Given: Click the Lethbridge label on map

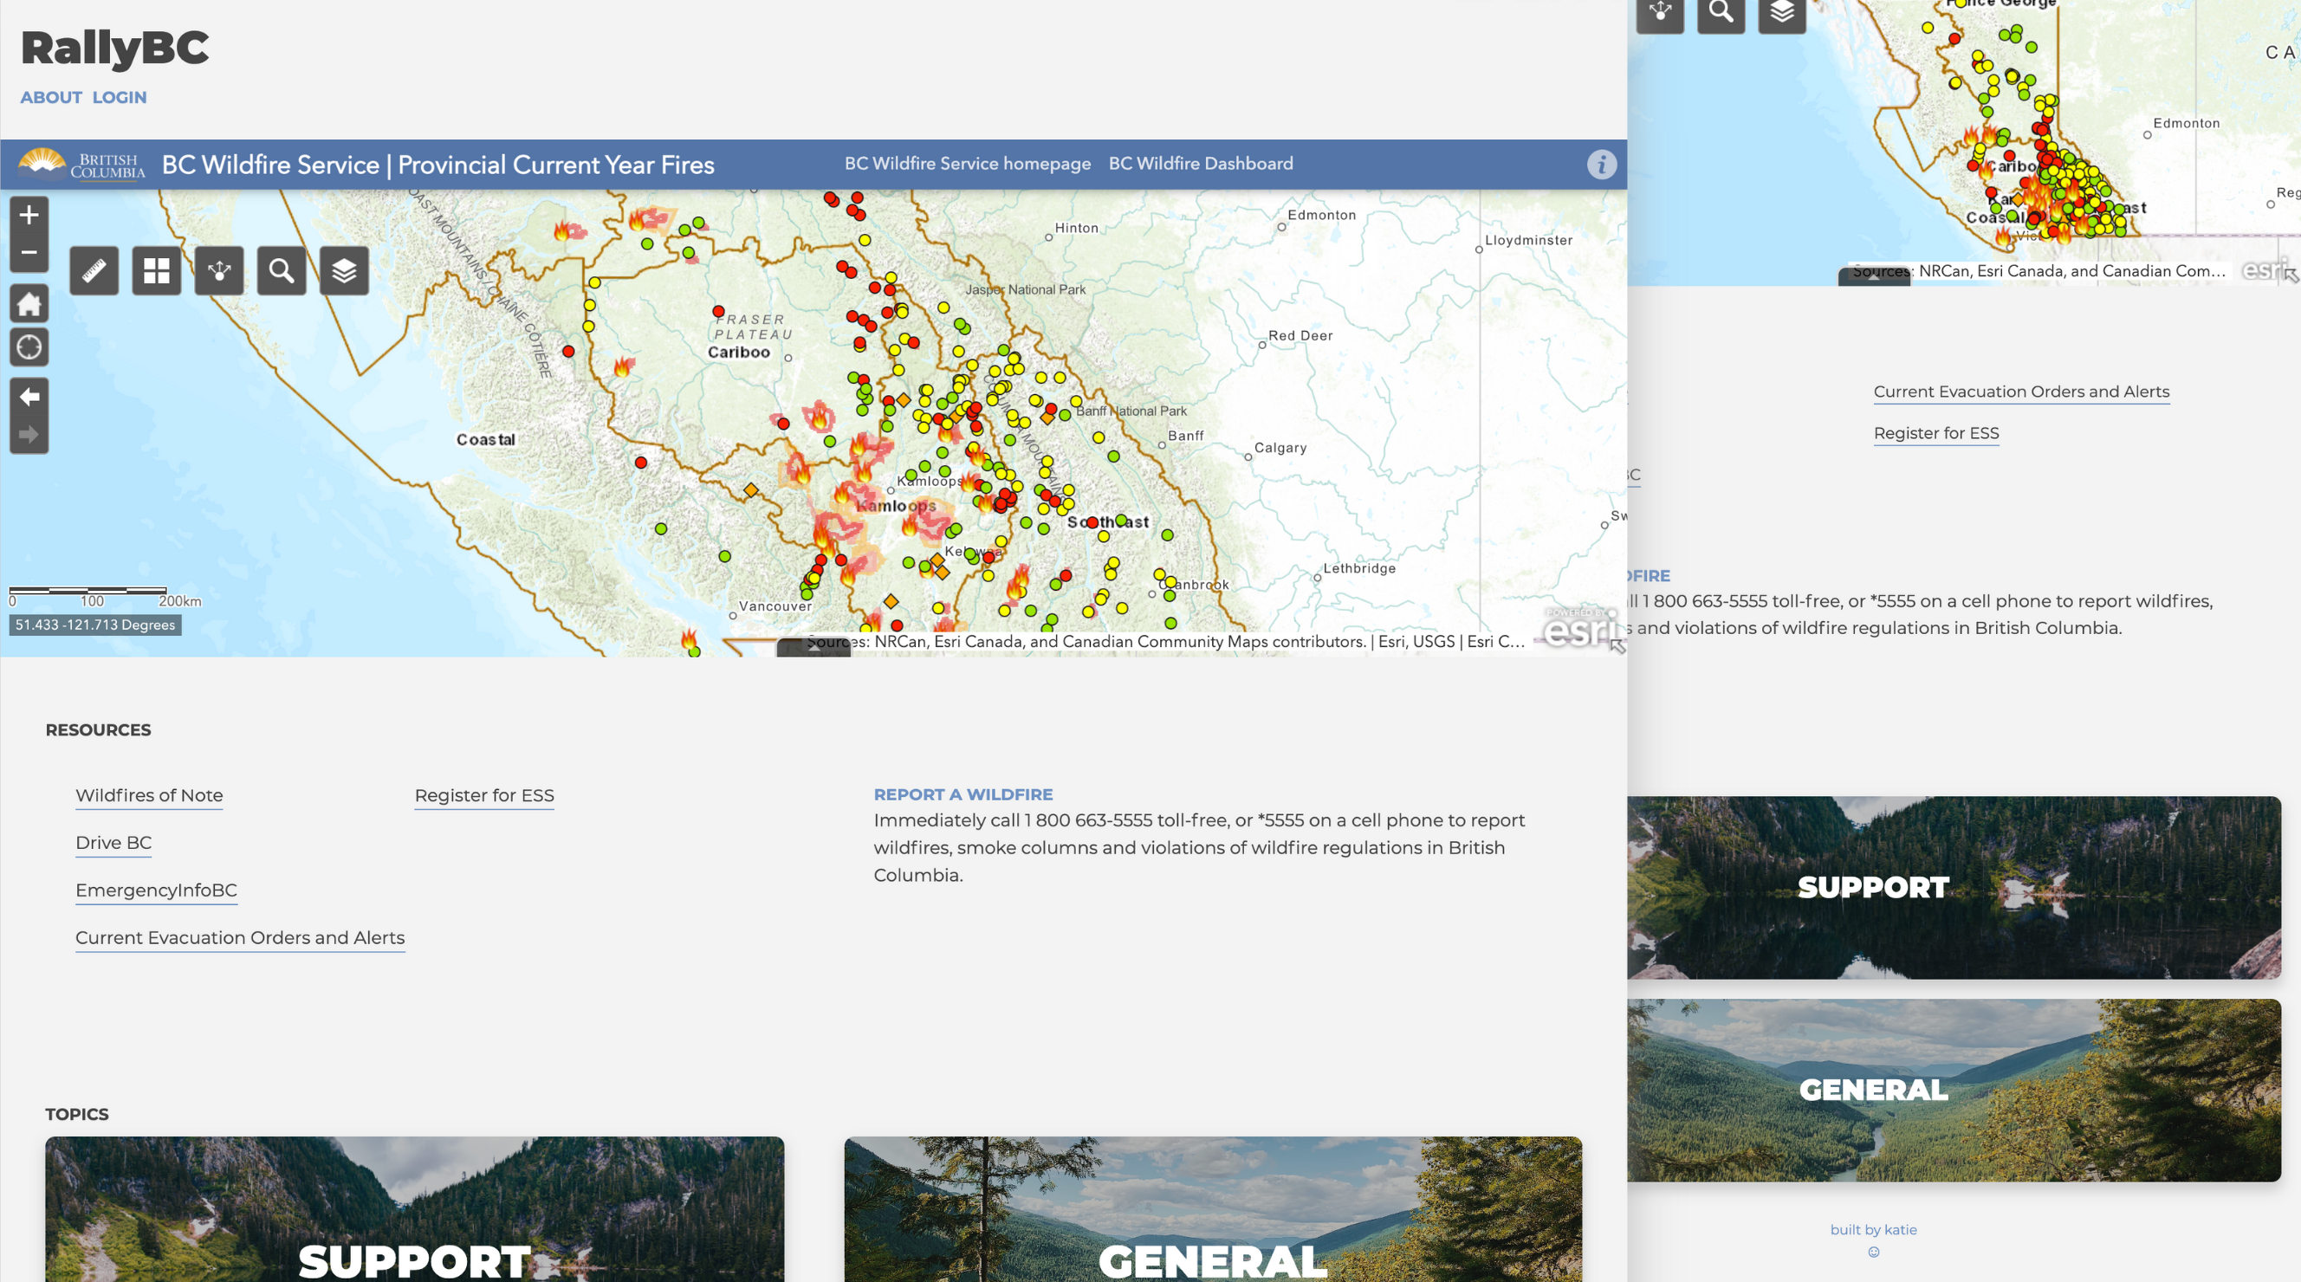Looking at the screenshot, I should [x=1359, y=568].
